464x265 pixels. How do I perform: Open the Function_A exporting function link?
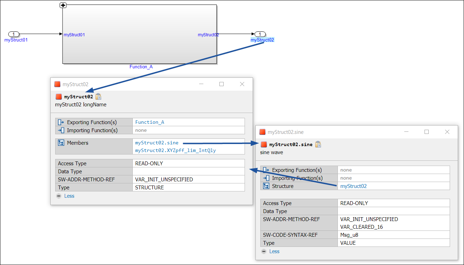(x=150, y=122)
